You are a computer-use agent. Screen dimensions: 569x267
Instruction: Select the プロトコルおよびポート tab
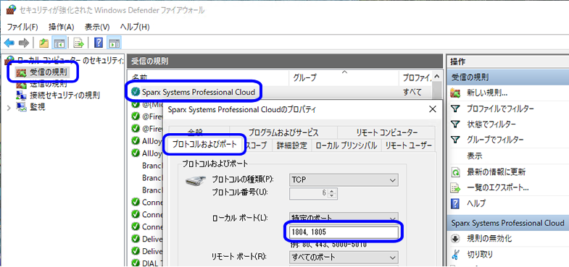[x=204, y=145]
